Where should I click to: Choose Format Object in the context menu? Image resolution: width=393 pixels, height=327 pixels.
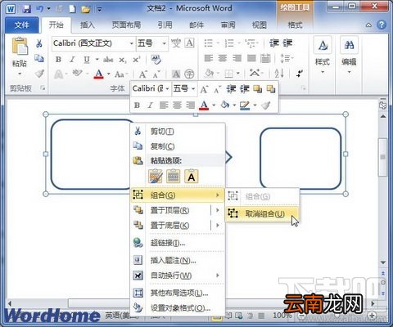[178, 308]
